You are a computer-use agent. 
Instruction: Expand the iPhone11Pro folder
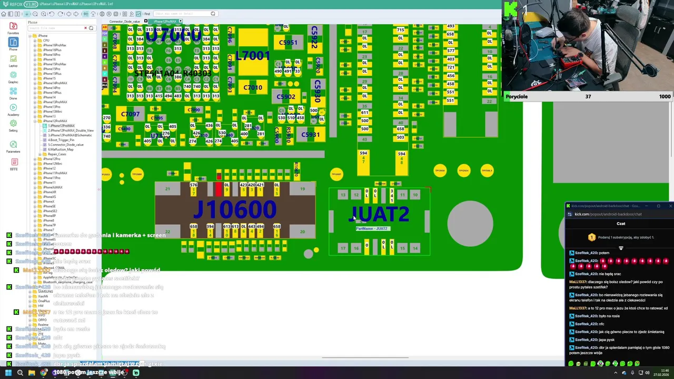(x=35, y=178)
